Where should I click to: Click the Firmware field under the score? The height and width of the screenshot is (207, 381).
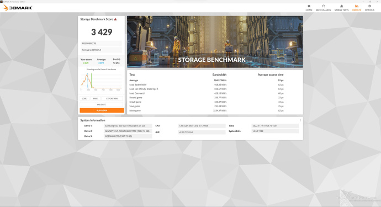[102, 50]
